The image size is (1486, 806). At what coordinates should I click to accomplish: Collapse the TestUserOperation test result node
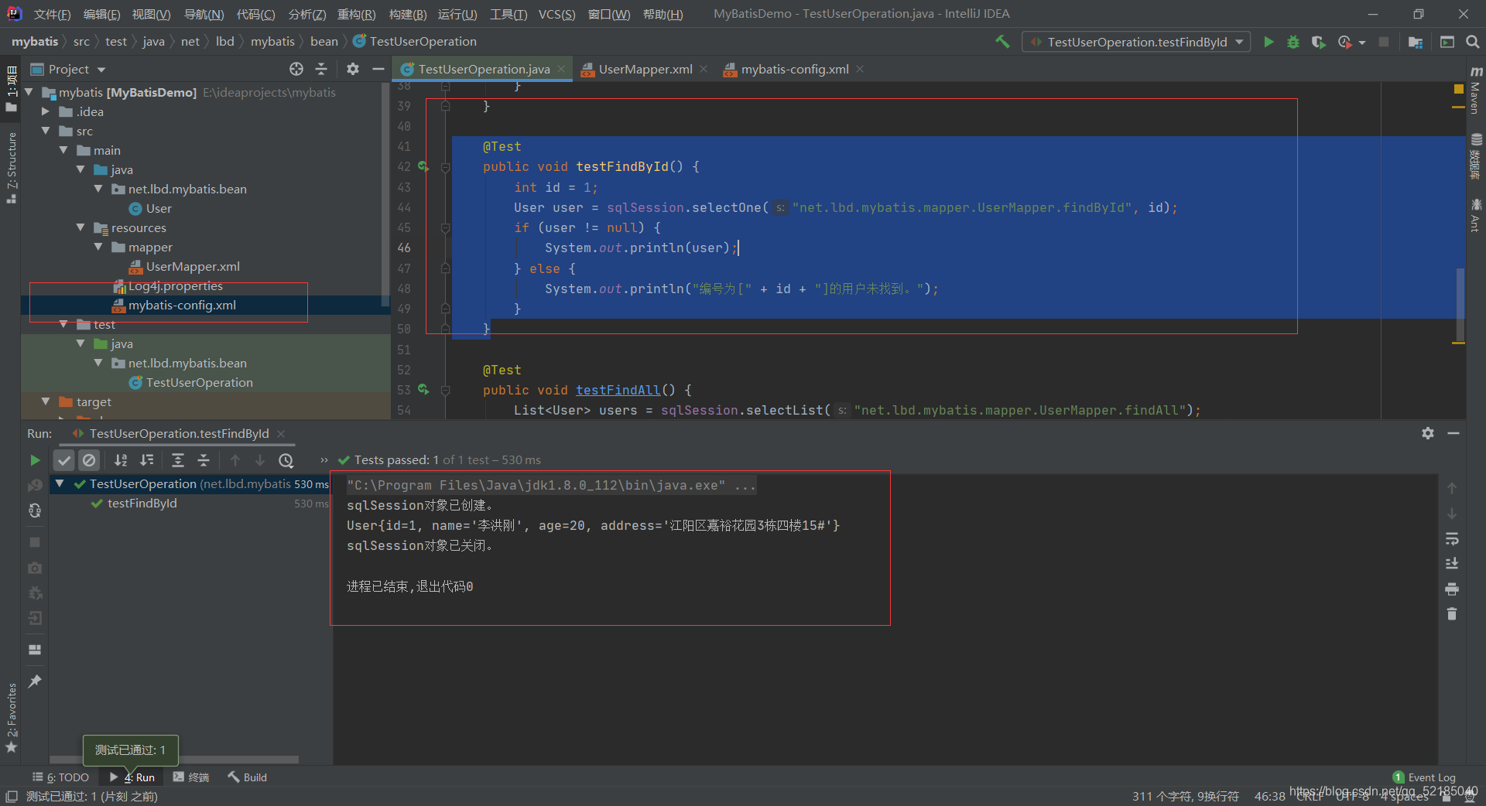click(60, 483)
